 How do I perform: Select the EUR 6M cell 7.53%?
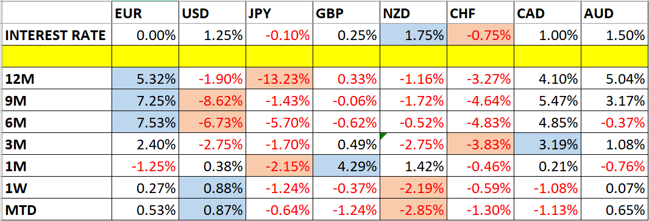[145, 122]
